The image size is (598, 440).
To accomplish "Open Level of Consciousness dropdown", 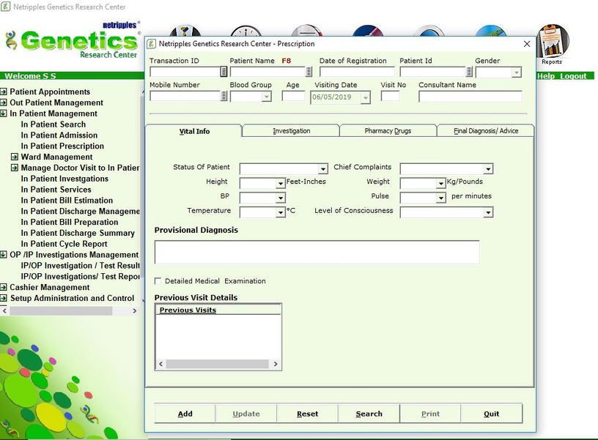I will (x=488, y=212).
